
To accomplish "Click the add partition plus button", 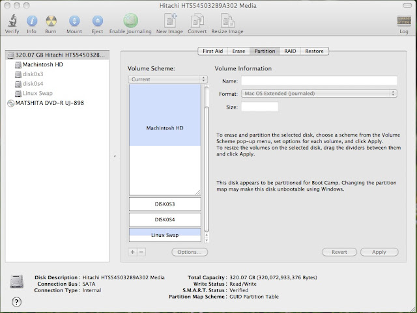I will (x=132, y=252).
